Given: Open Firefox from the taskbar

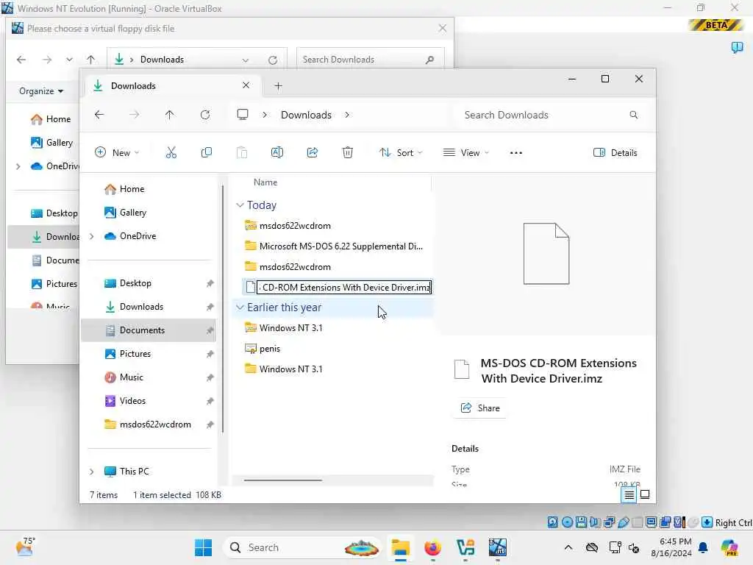Looking at the screenshot, I should coord(432,547).
